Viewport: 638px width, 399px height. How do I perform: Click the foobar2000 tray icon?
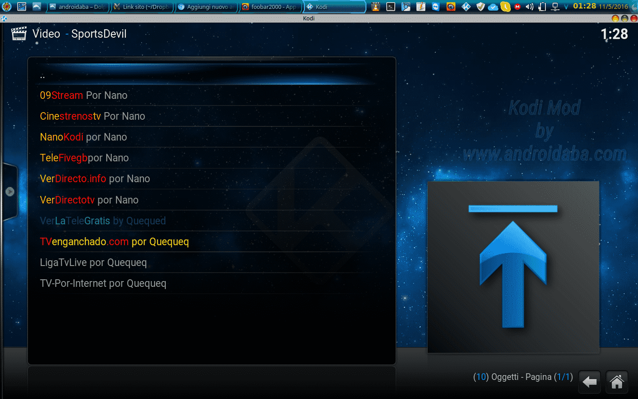point(451,7)
